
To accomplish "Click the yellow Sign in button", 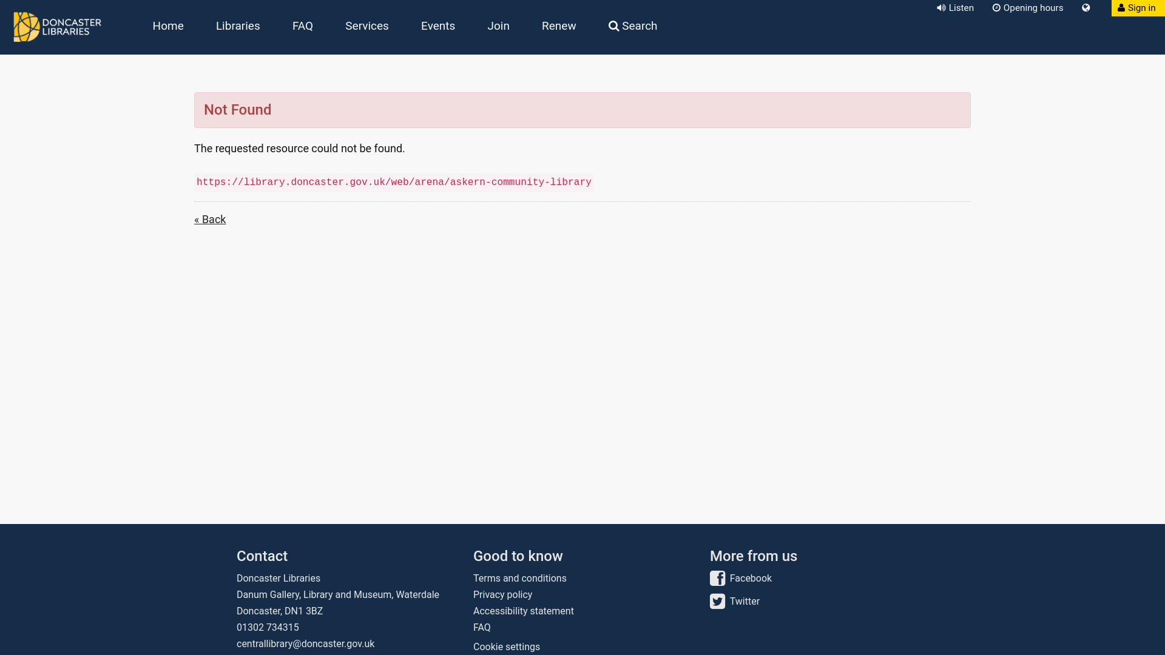I will [x=1138, y=8].
